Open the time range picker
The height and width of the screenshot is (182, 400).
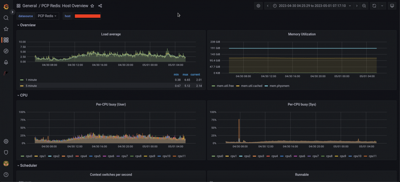pos(312,6)
